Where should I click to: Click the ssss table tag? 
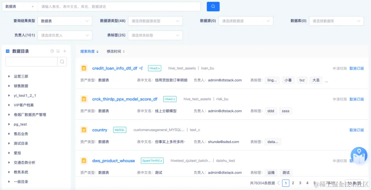[285, 111]
